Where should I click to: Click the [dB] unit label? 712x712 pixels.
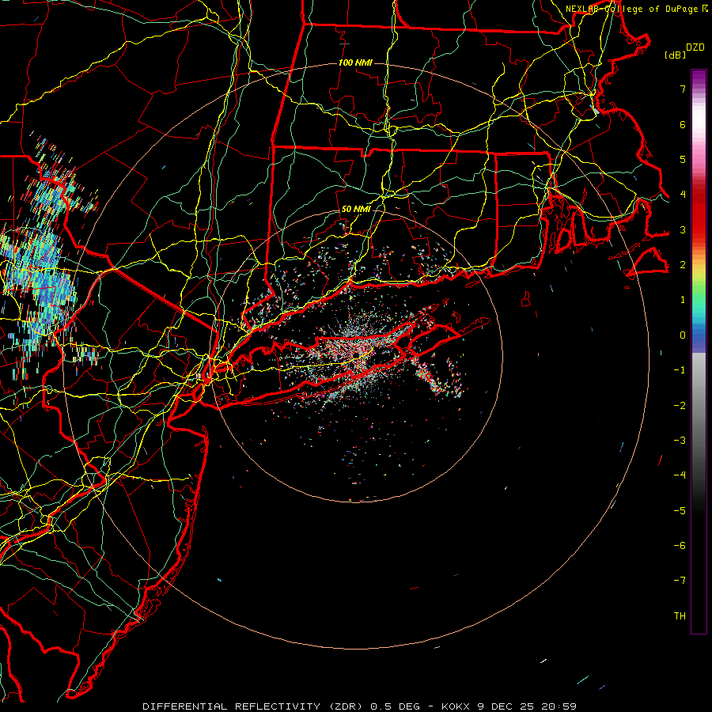pos(675,55)
